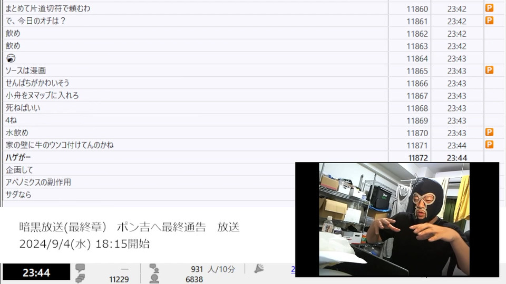Screen dimensions: 506x284
Task: Click the 23:42 time cell of comment 11861
Action: pos(458,21)
